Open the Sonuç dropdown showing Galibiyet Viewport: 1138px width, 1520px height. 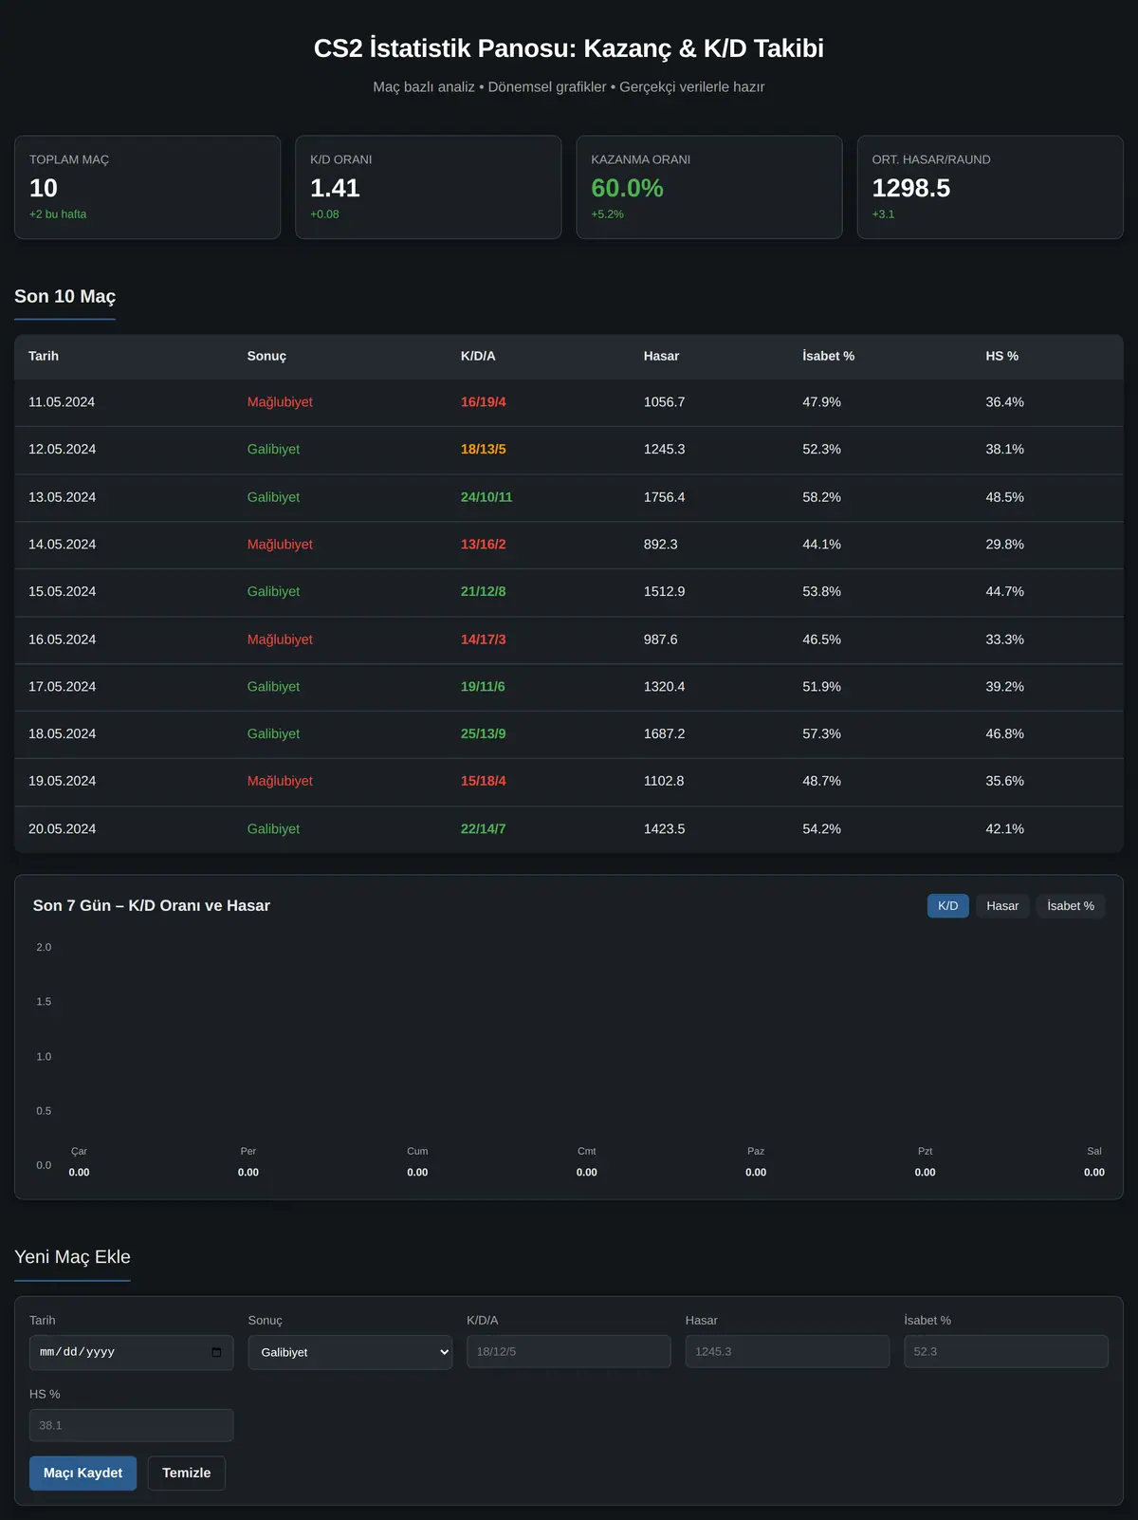(350, 1352)
